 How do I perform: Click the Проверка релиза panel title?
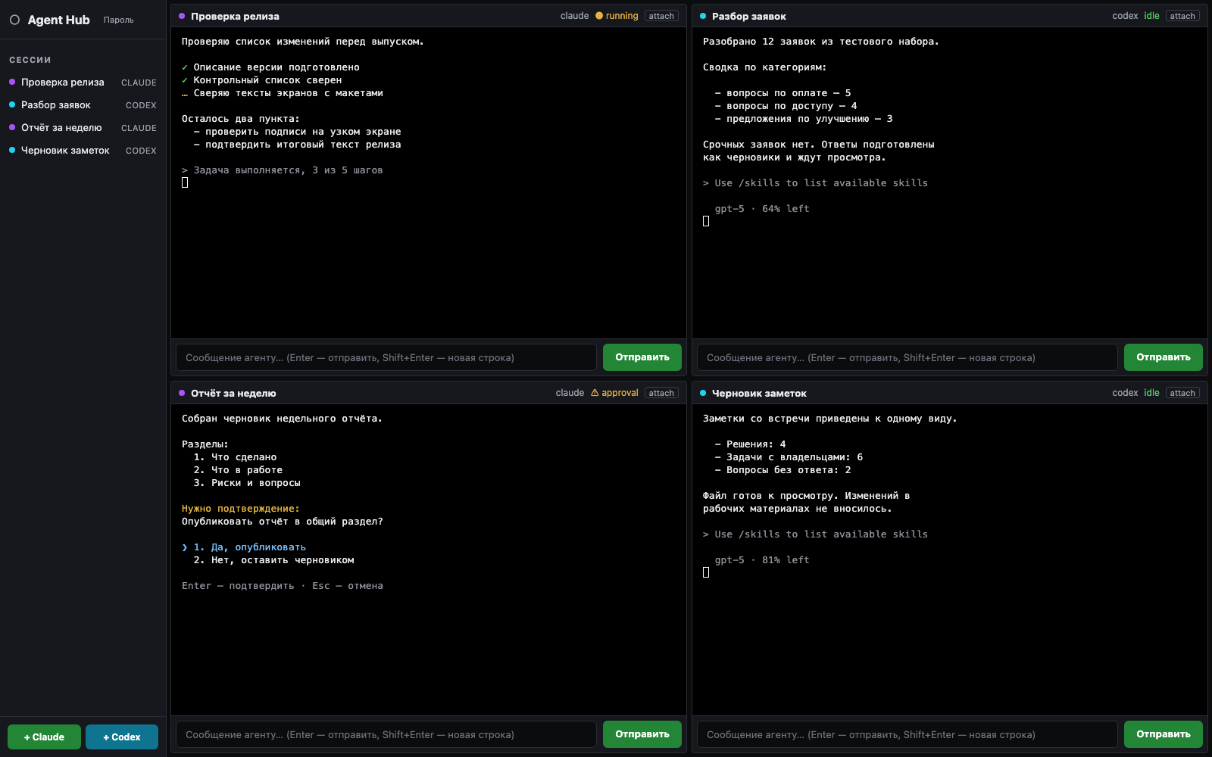pos(235,16)
